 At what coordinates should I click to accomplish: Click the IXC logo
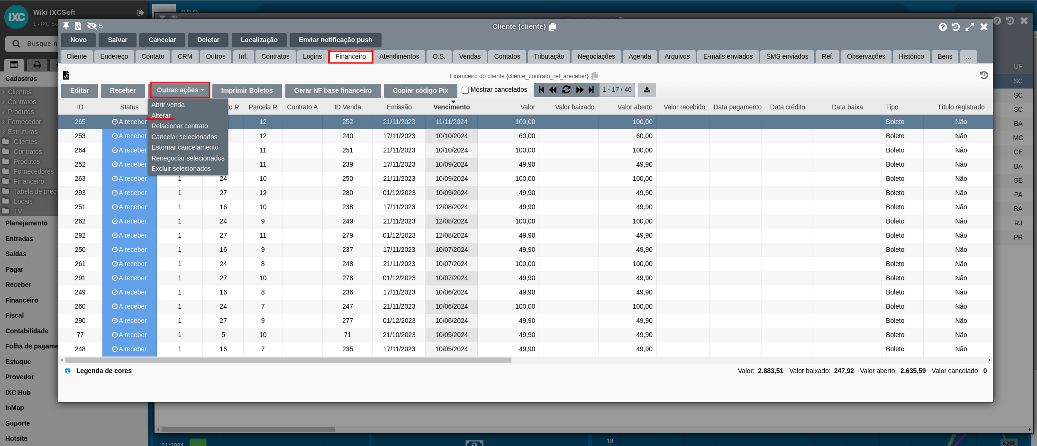click(17, 17)
